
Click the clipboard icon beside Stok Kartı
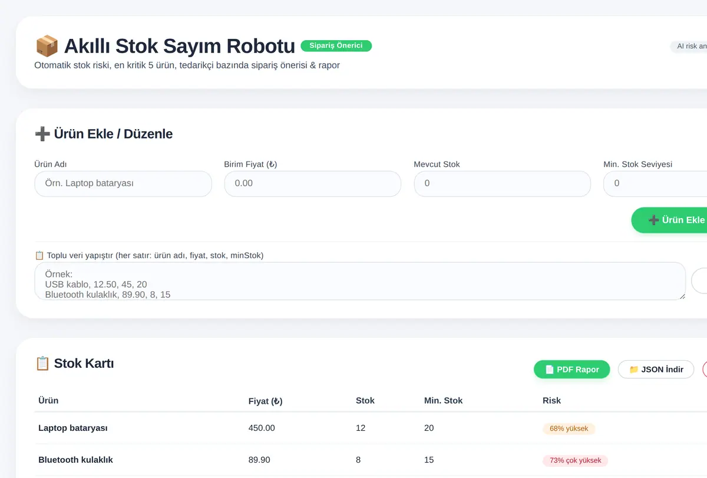click(42, 363)
